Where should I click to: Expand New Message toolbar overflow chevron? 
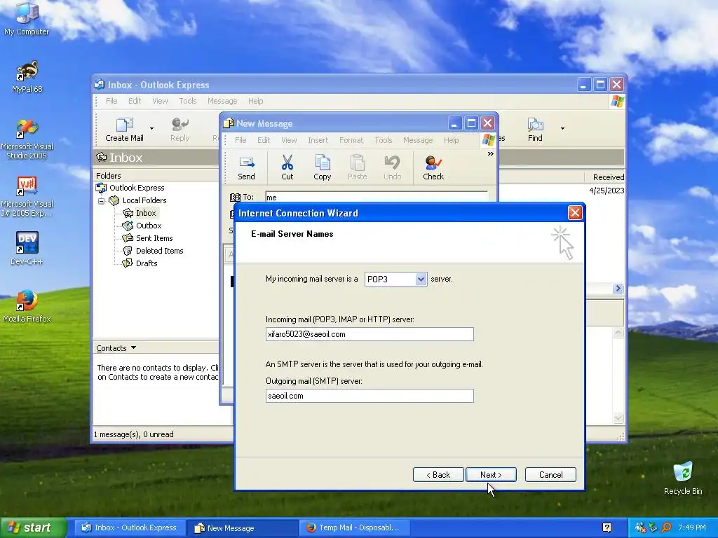point(490,153)
